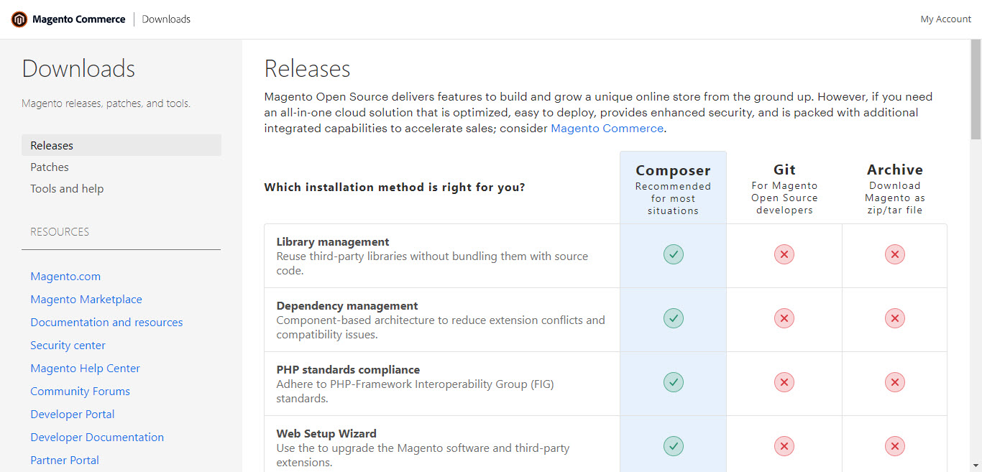
Task: Open My Account in header
Action: 945,19
